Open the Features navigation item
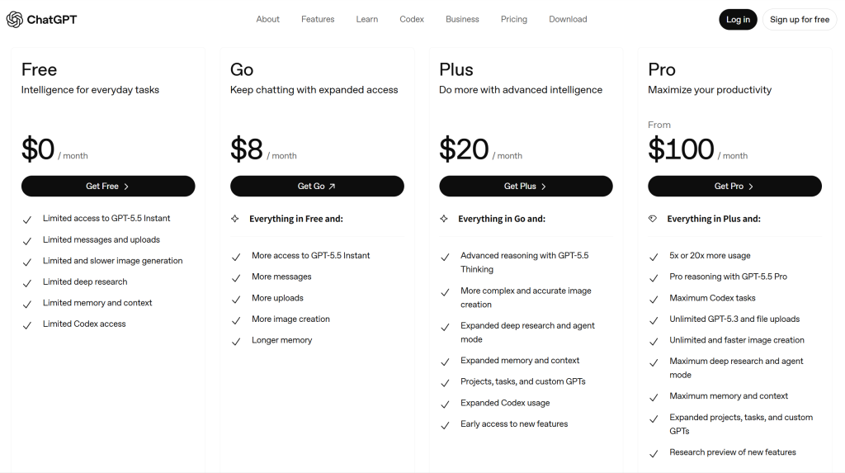The image size is (845, 473). click(318, 20)
